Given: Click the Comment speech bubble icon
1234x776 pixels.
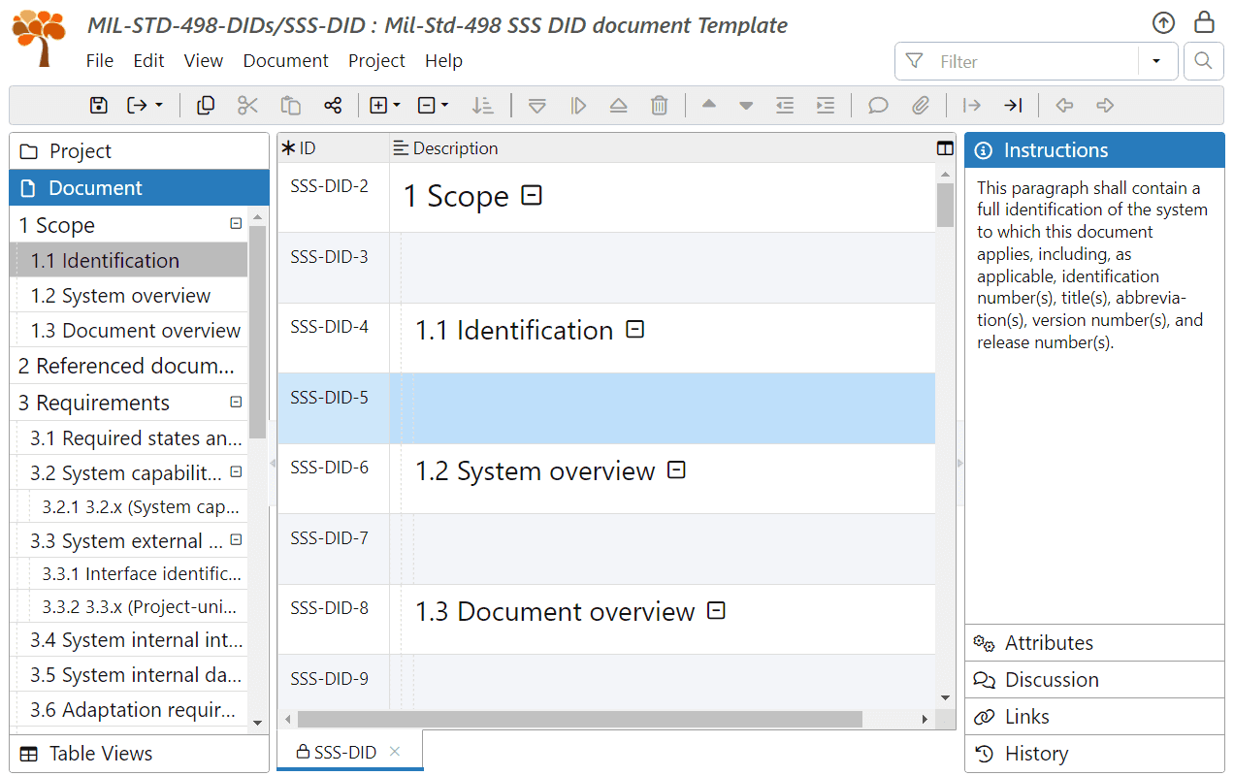Looking at the screenshot, I should [878, 106].
